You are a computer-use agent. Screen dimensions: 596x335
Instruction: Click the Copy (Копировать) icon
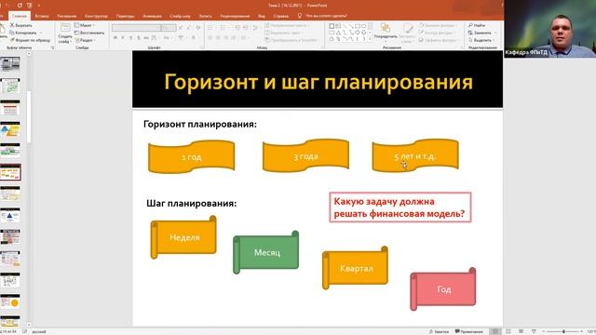[12, 33]
